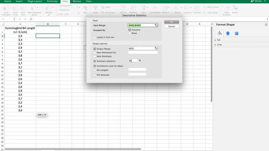
Task: Open the Refresh All dropdown arrow
Action: coord(53,8)
